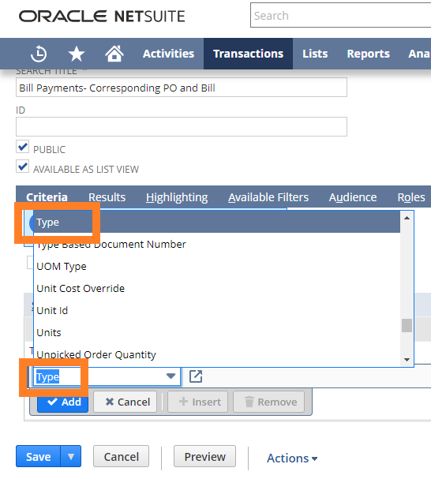
Task: Go to the Home house icon
Action: point(114,54)
